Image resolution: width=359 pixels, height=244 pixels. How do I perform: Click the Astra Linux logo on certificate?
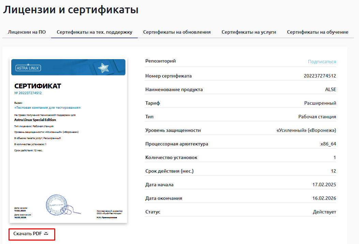[29, 68]
